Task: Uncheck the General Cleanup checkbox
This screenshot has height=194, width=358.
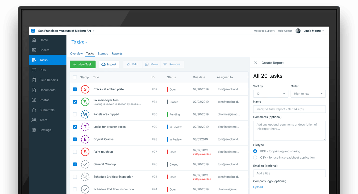Action: [75, 164]
